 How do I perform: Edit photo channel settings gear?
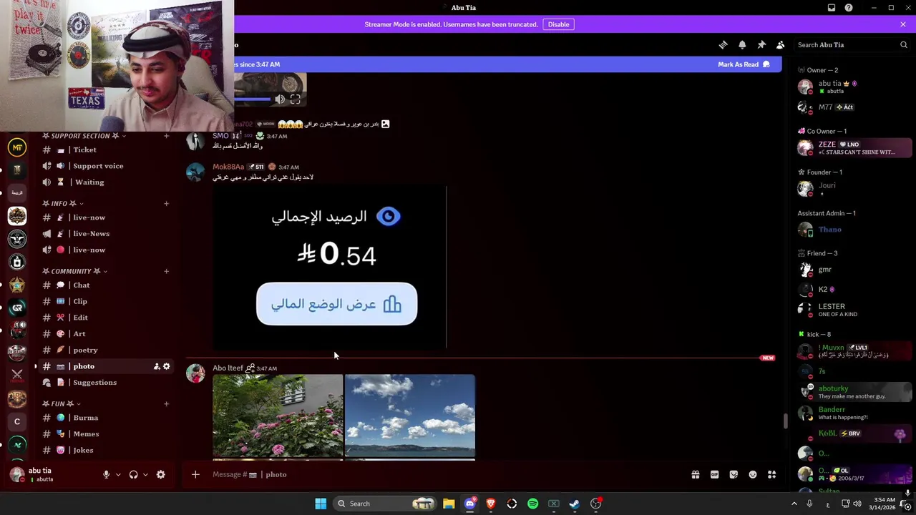(166, 366)
